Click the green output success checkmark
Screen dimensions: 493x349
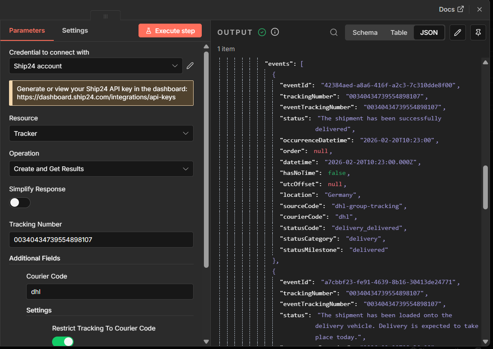point(262,32)
